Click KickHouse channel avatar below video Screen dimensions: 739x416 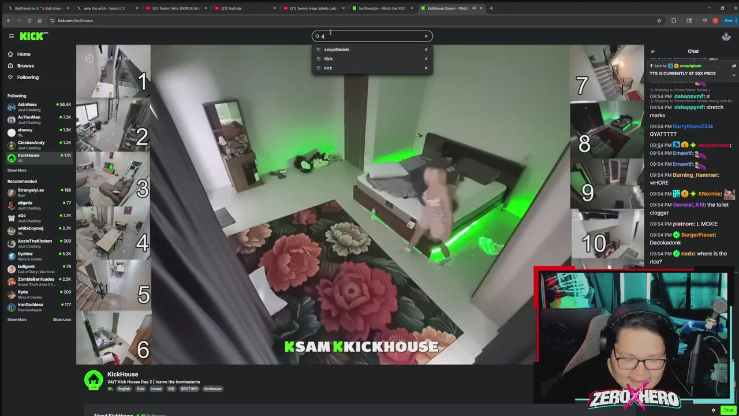[x=94, y=380]
